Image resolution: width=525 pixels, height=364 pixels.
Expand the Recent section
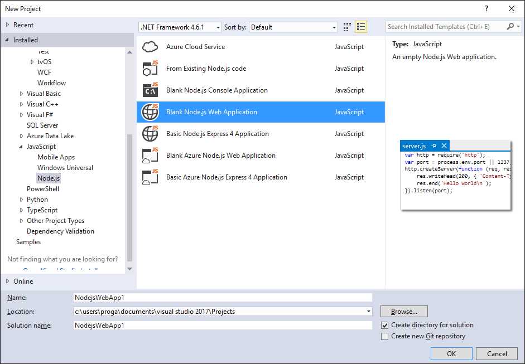click(x=7, y=25)
